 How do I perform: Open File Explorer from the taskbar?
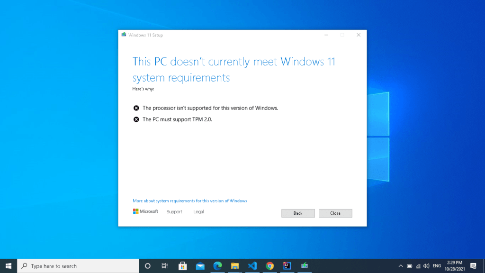pyautogui.click(x=235, y=265)
